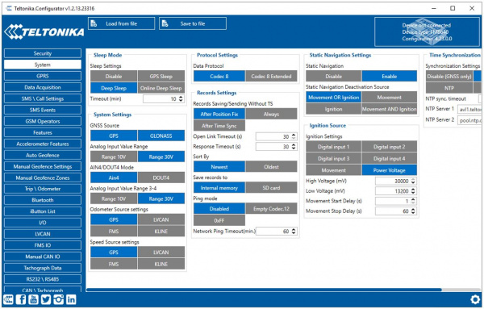Set AIN4/DOUT4 Mode to DOUT4
Image resolution: width=484 pixels, height=309 pixels.
[x=161, y=177]
